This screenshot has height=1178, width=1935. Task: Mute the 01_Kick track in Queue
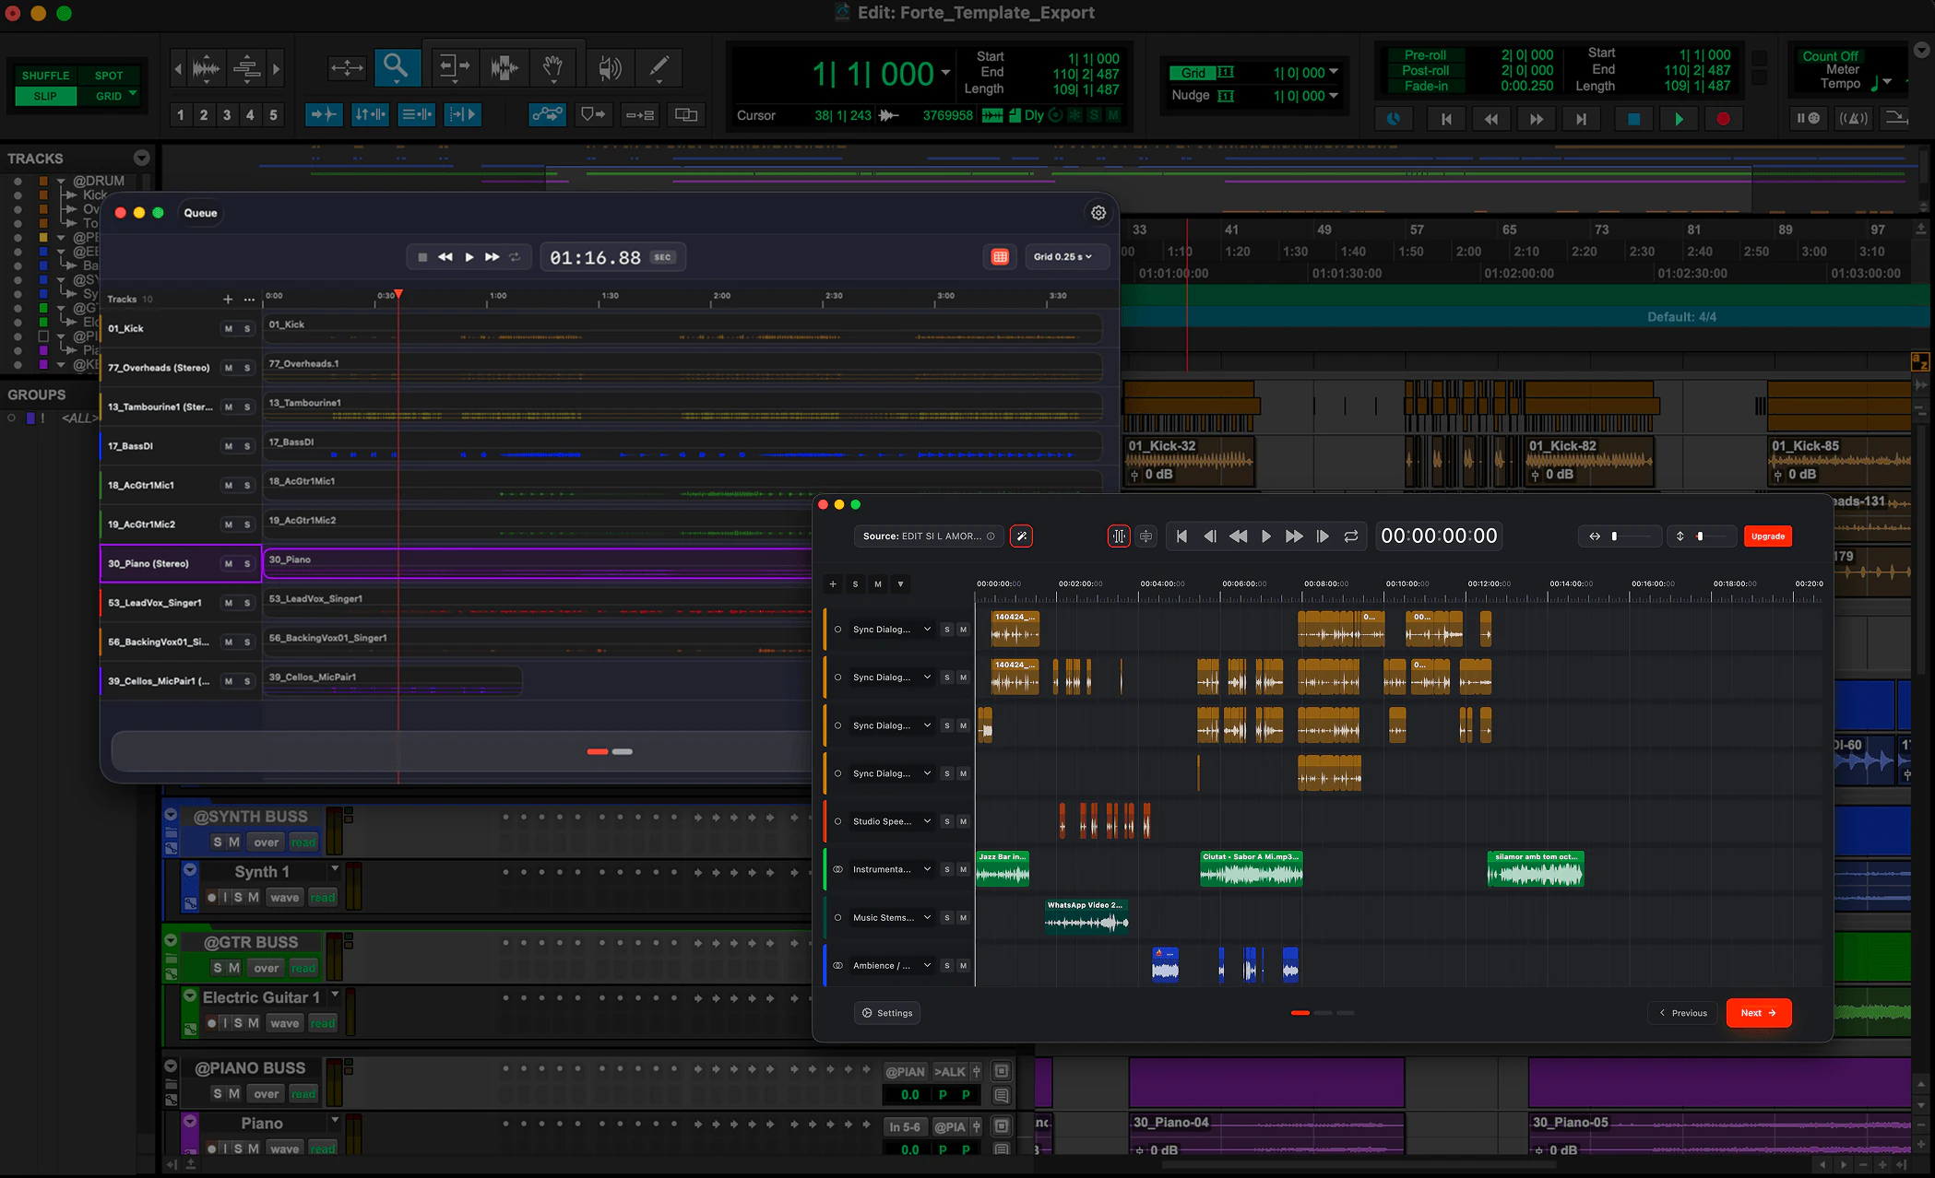(x=228, y=329)
